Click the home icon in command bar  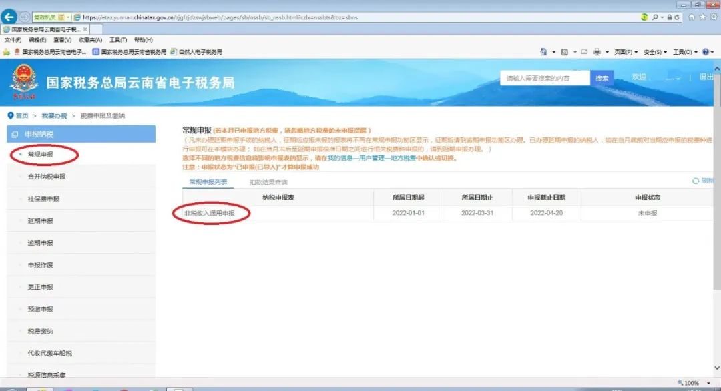pos(544,52)
